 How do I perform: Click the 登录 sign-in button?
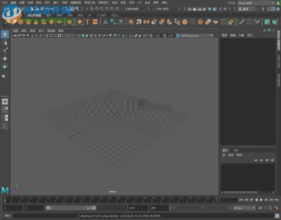pyautogui.click(x=245, y=8)
